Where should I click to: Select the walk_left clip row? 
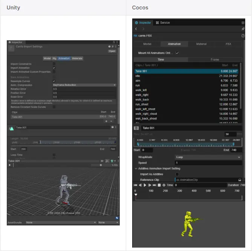[x=186, y=90]
